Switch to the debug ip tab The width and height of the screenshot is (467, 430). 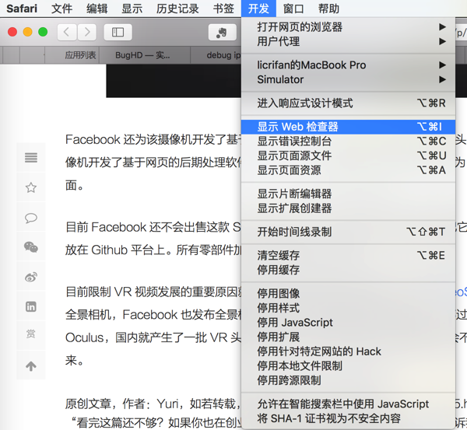[216, 55]
